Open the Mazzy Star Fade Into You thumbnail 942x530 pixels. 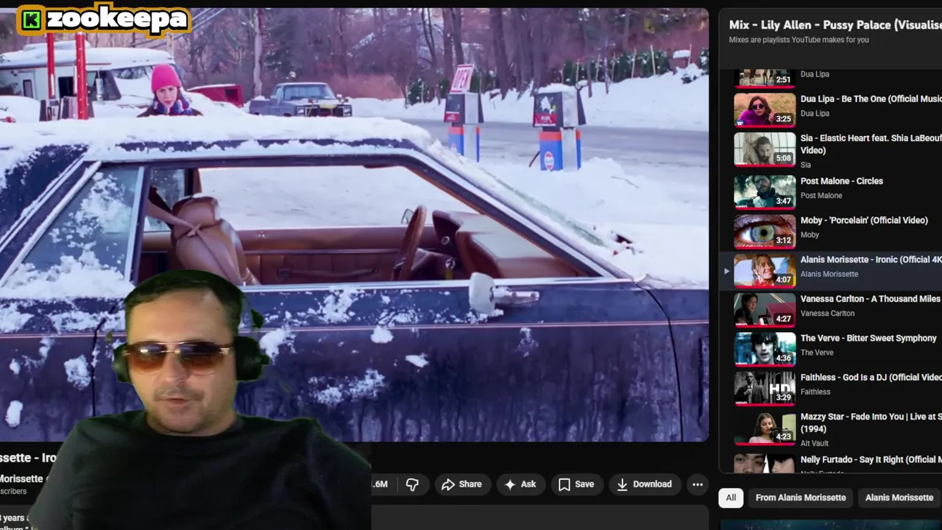pyautogui.click(x=765, y=428)
